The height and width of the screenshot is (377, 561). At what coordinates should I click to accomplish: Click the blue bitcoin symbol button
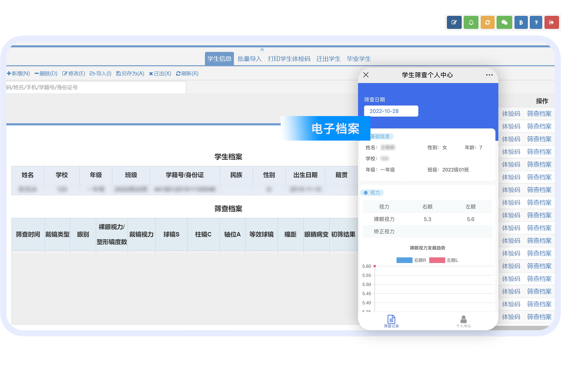[521, 22]
